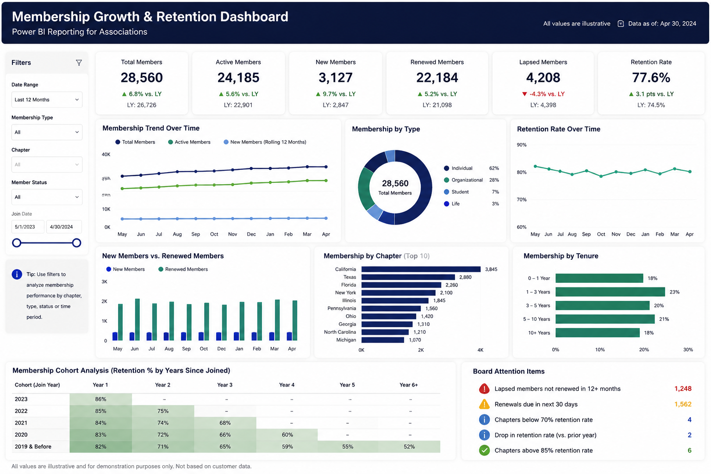Click the right handle of Join Date slider
Screen dimensions: 711x474
[77, 243]
